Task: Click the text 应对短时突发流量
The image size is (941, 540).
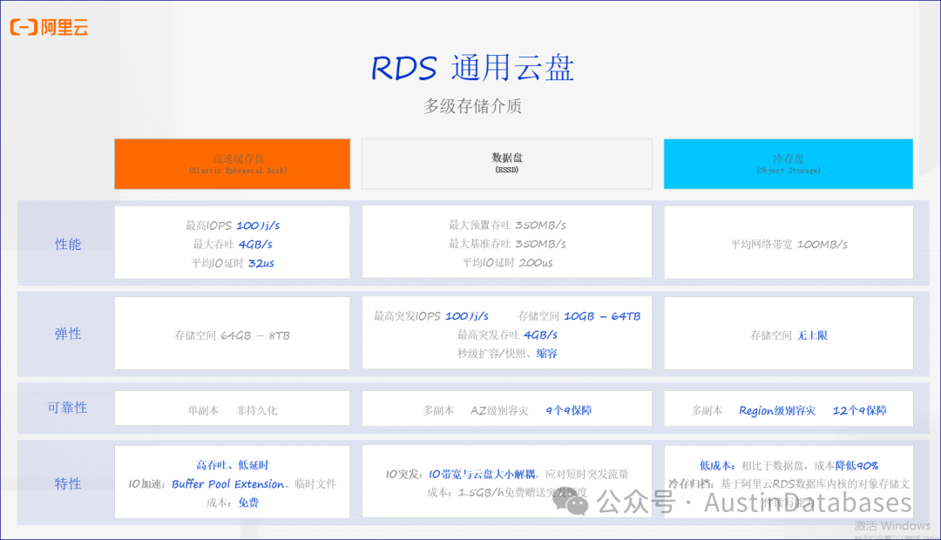Action: (587, 474)
